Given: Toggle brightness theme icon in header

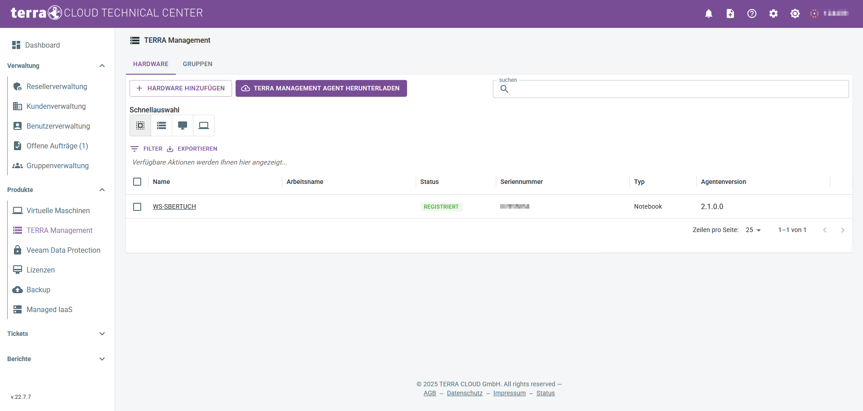Looking at the screenshot, I should click(x=795, y=13).
